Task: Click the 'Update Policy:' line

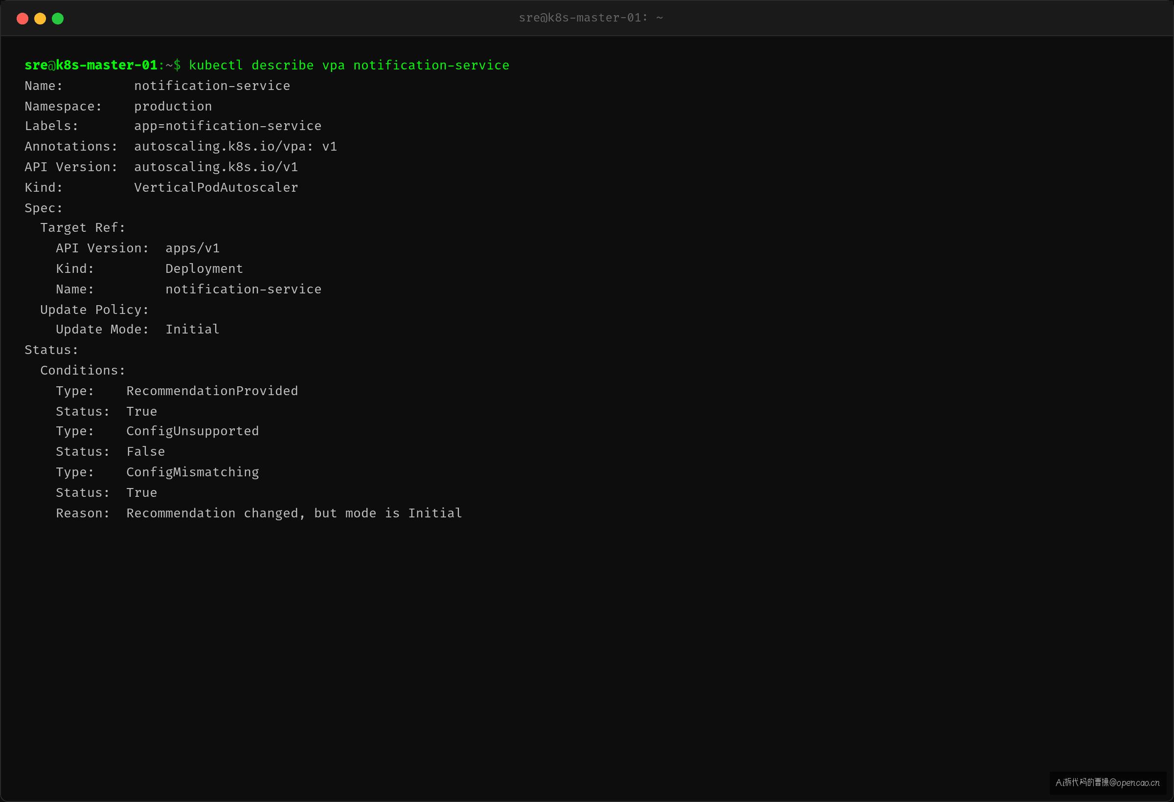Action: tap(94, 310)
